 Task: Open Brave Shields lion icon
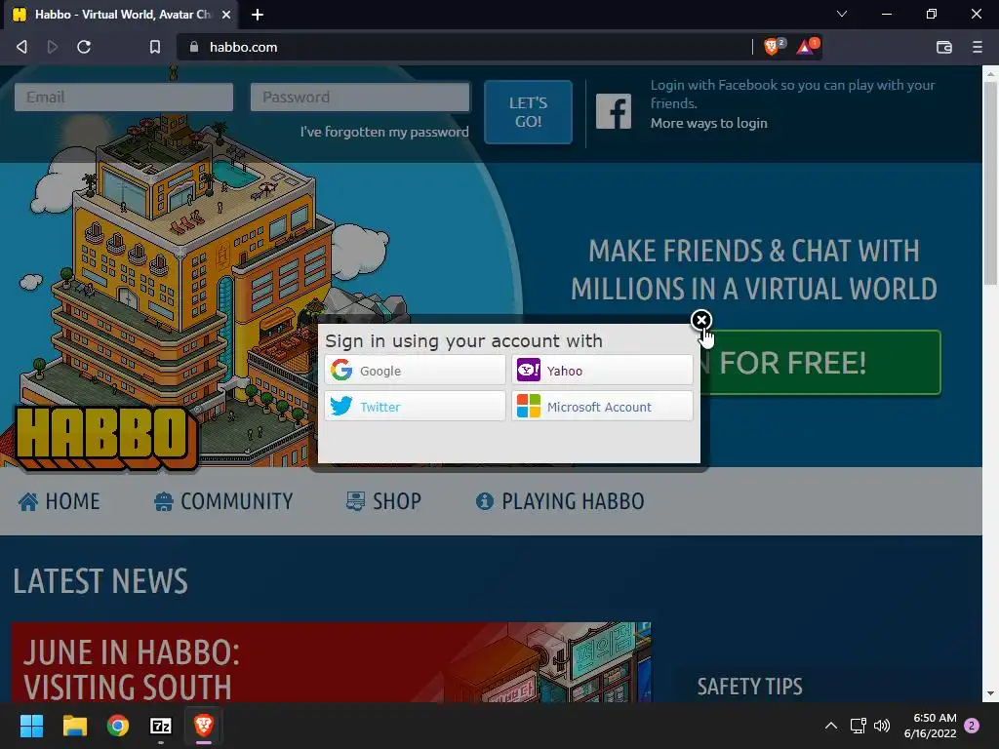(772, 47)
